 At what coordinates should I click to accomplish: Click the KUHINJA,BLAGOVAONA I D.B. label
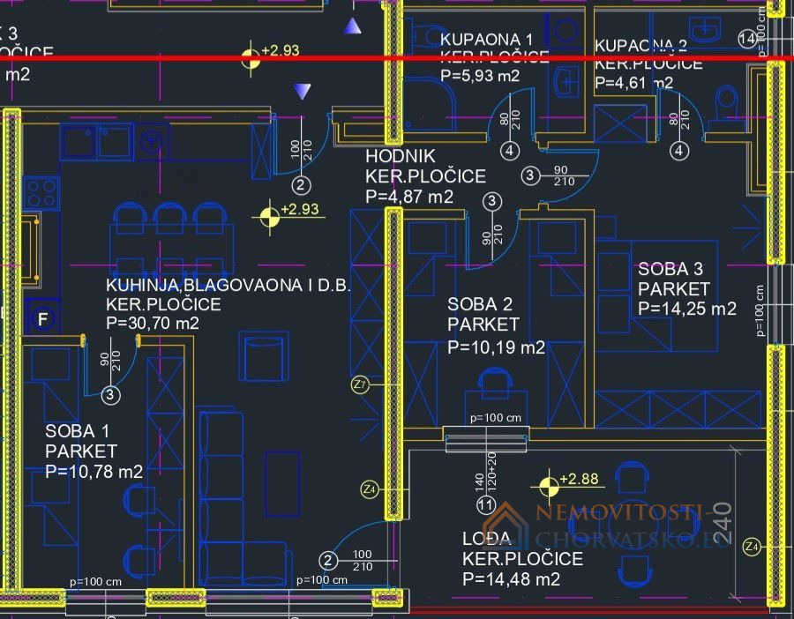(x=228, y=286)
